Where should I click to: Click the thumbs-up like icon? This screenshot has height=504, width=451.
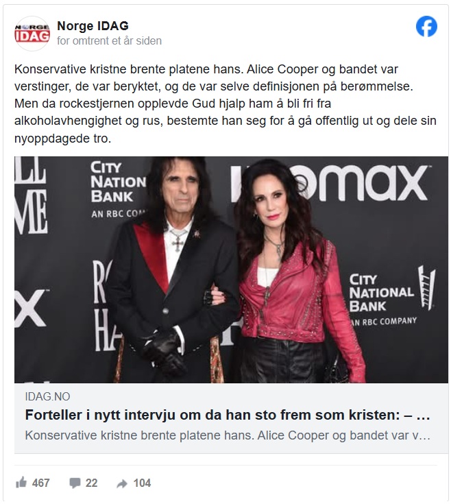[x=21, y=483]
